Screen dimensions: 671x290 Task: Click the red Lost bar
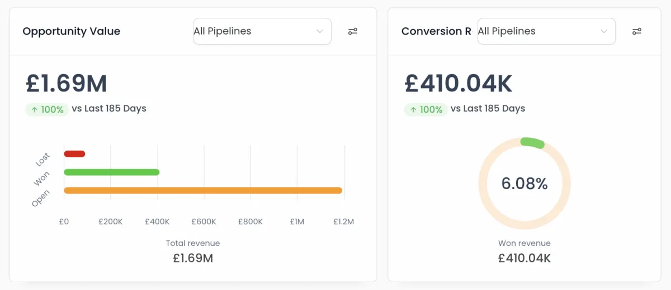pos(74,154)
